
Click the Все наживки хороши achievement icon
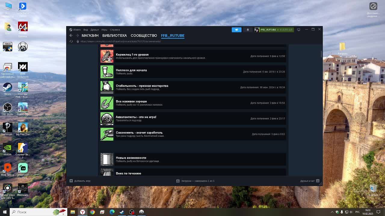coord(107,103)
